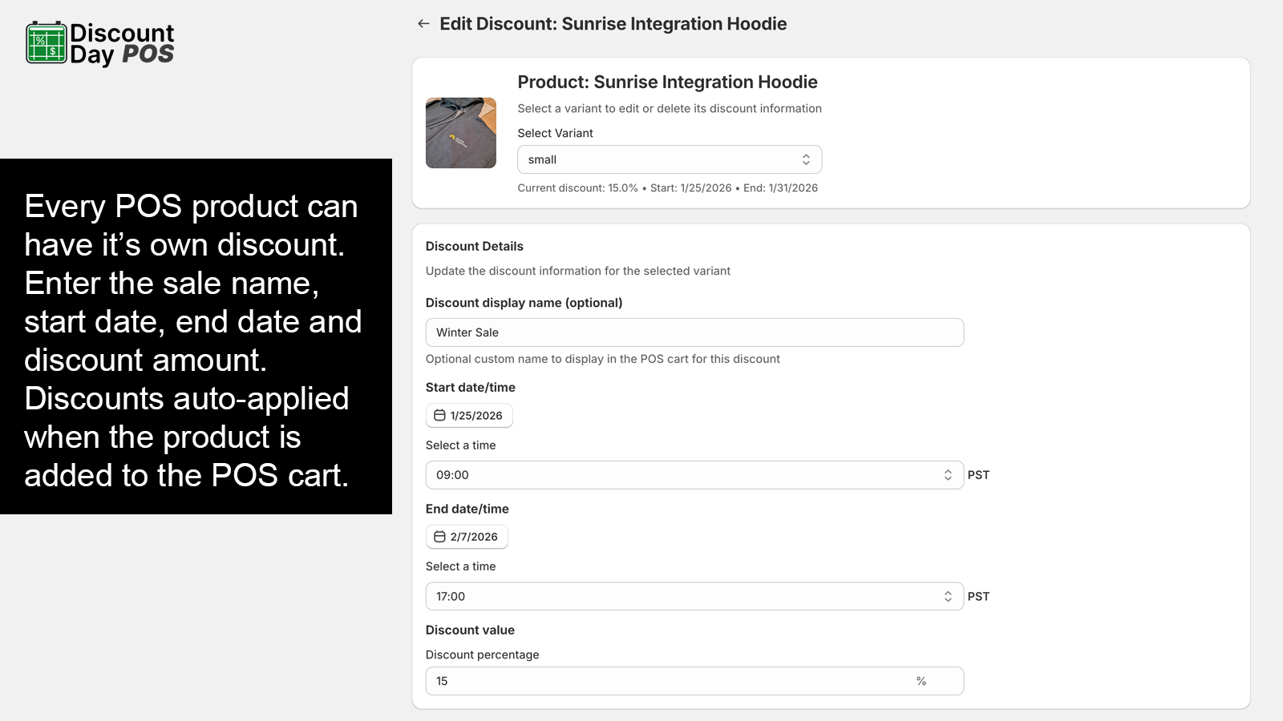This screenshot has height=721, width=1283.
Task: Click the chevron on the Select Variant dropdown
Action: (x=807, y=159)
